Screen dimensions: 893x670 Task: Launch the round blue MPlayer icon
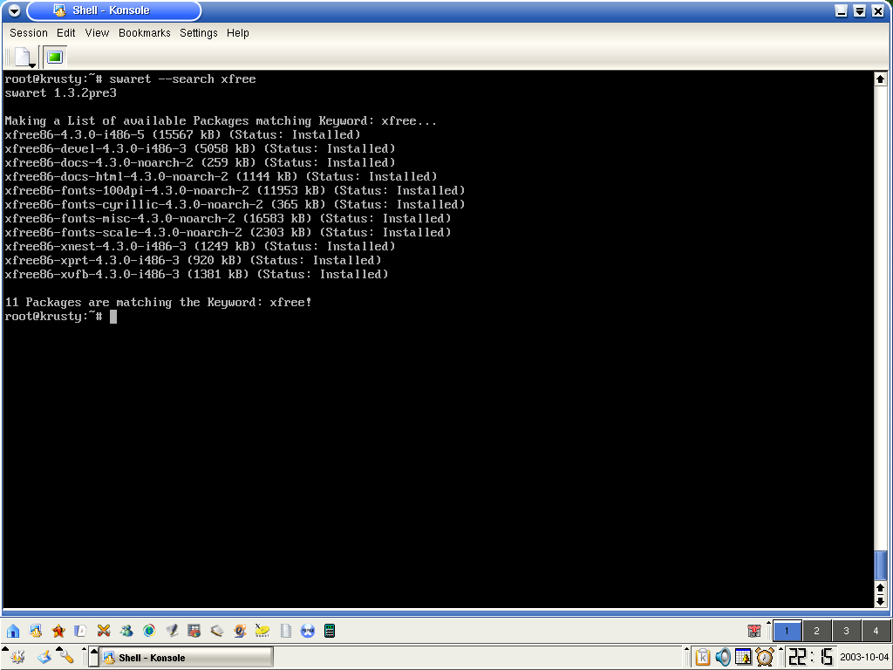point(308,631)
